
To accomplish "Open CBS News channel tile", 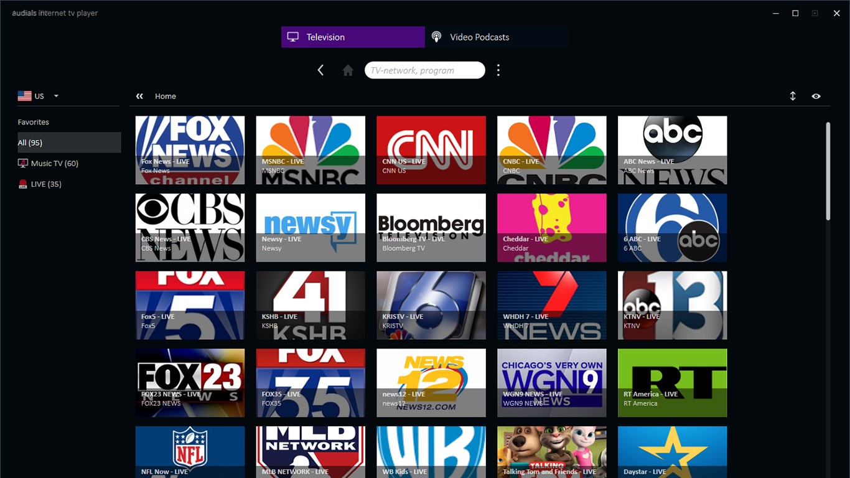I will (190, 228).
